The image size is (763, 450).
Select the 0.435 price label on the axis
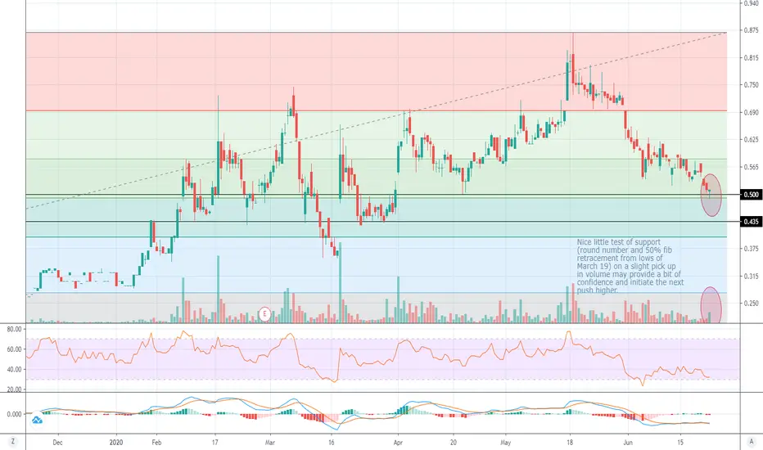(x=751, y=222)
